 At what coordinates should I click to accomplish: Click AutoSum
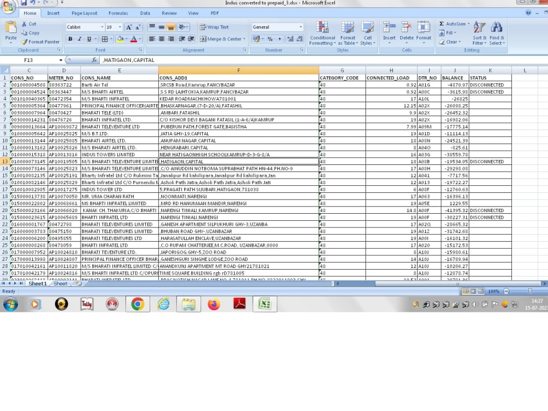(x=452, y=24)
